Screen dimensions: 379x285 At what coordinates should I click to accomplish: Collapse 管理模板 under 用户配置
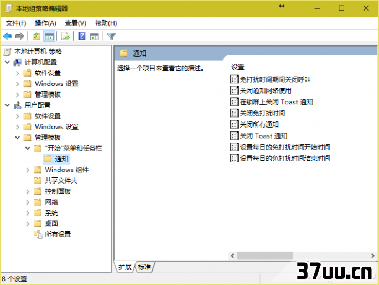[x=17, y=138]
